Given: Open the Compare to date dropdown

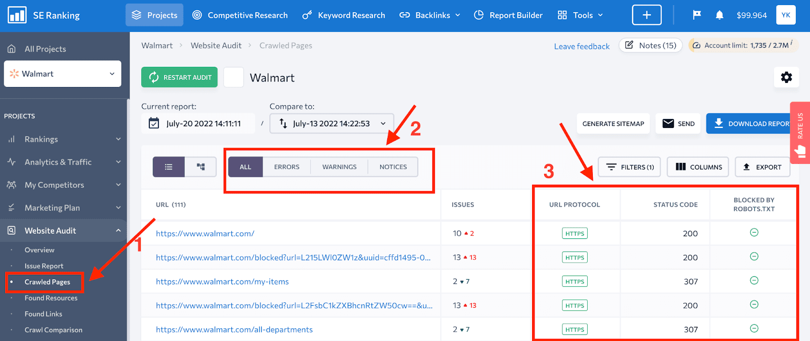Looking at the screenshot, I should 332,123.
